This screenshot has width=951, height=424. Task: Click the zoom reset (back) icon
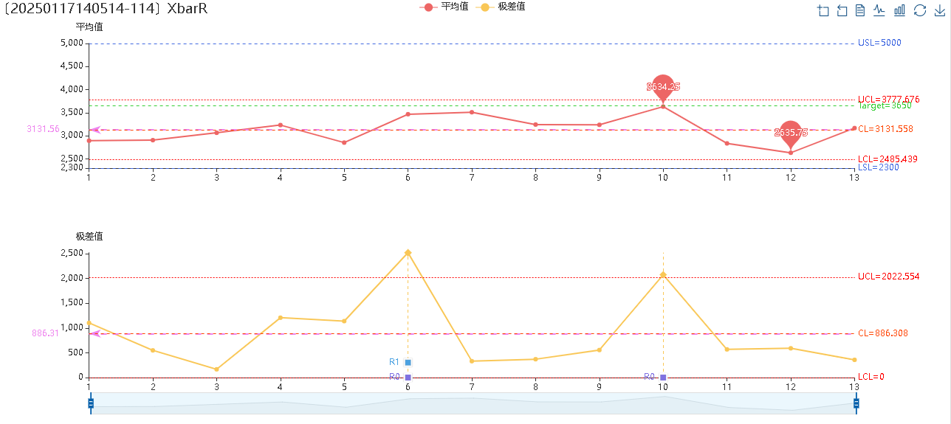point(842,10)
